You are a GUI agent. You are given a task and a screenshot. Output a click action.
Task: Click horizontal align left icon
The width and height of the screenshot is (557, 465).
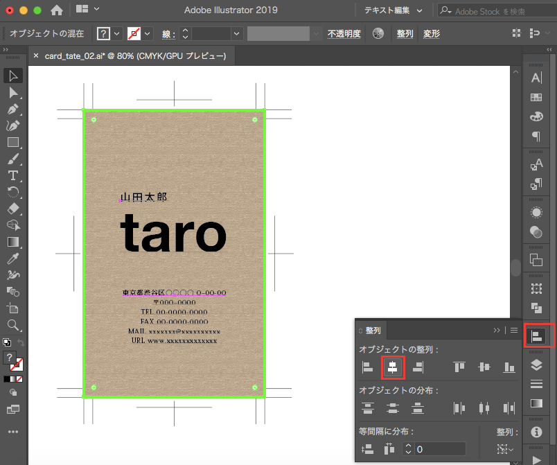368,367
